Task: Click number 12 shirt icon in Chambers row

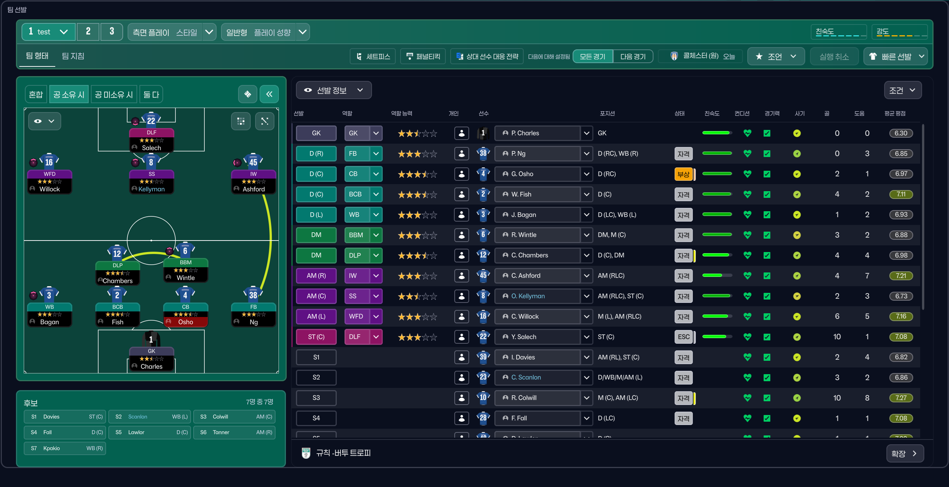Action: pyautogui.click(x=483, y=255)
